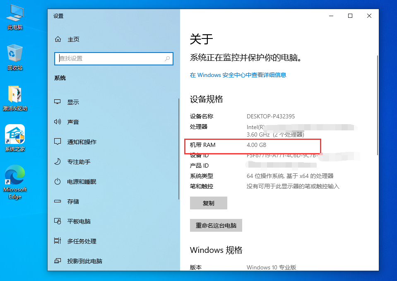
Task: Open the 主页 home icon in Settings
Action: tap(58, 39)
